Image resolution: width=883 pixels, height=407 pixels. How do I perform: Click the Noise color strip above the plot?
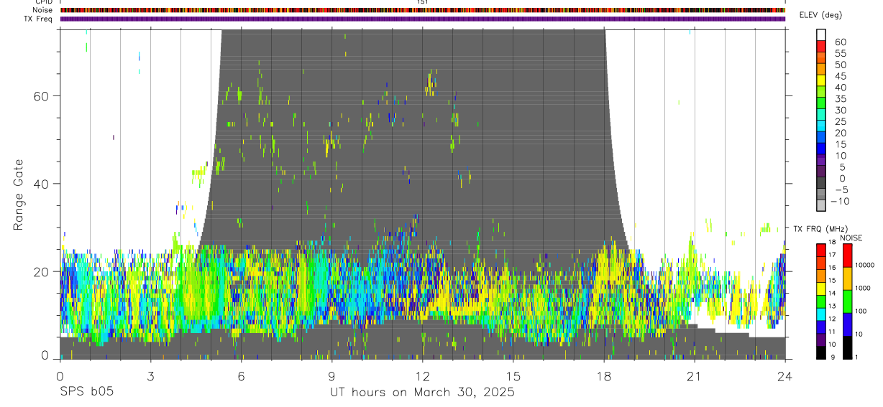coord(423,10)
